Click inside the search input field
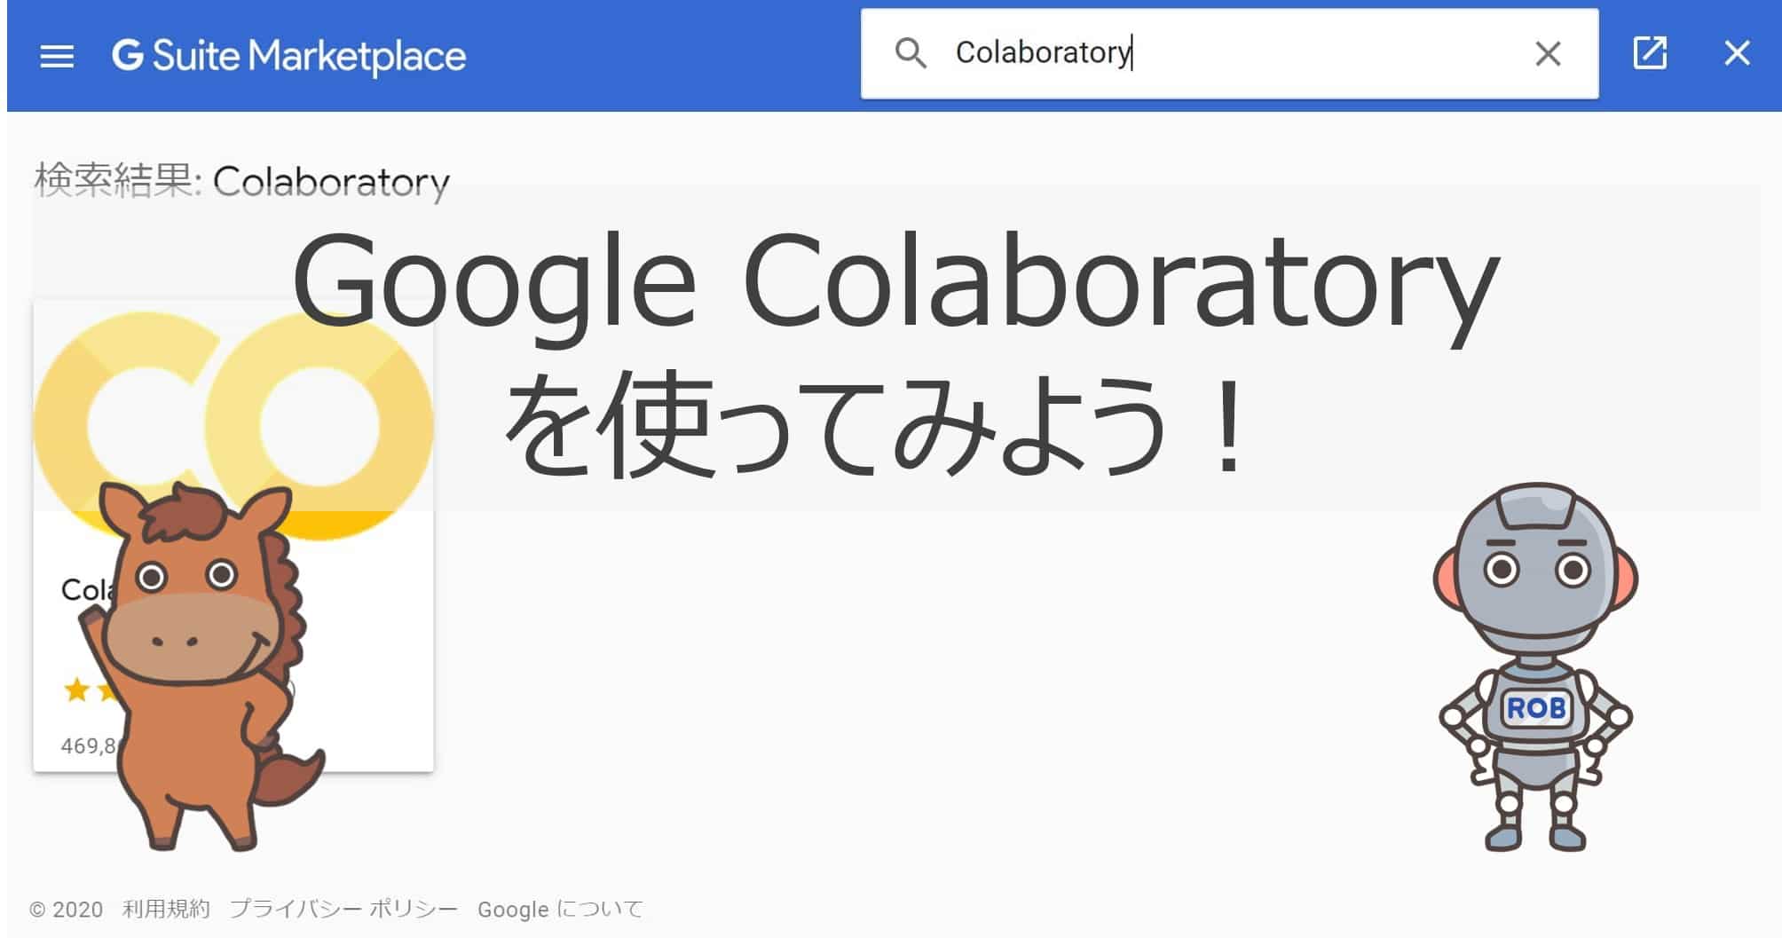The image size is (1782, 938). click(1242, 54)
